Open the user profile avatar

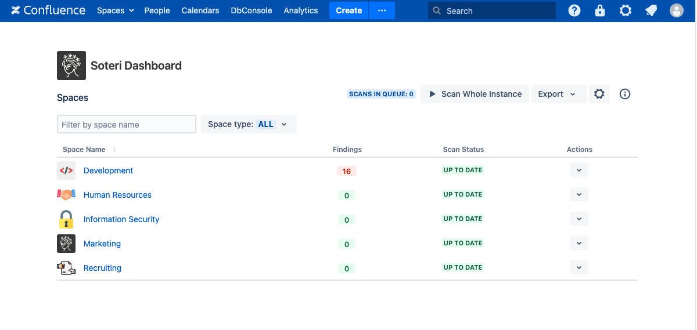point(676,10)
